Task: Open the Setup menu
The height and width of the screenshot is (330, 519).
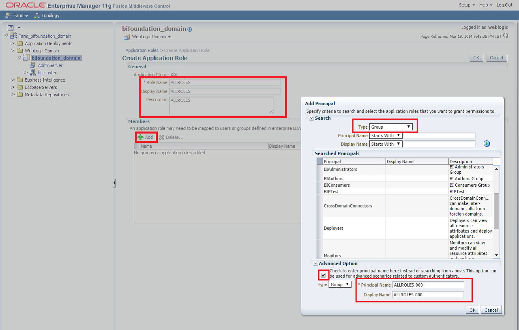Action: pyautogui.click(x=467, y=5)
